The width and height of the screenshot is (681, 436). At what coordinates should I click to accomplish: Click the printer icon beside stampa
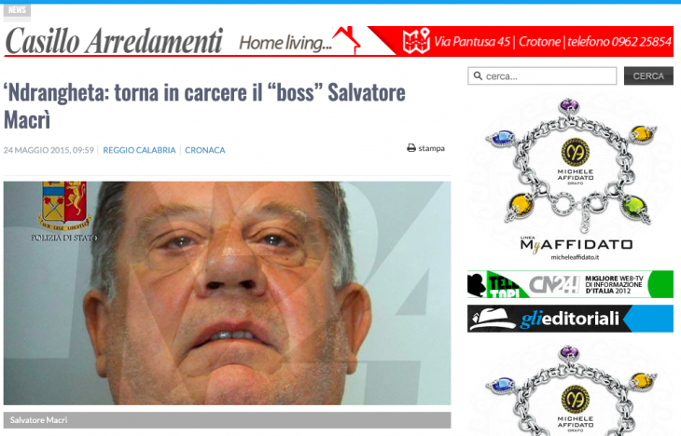pos(410,148)
